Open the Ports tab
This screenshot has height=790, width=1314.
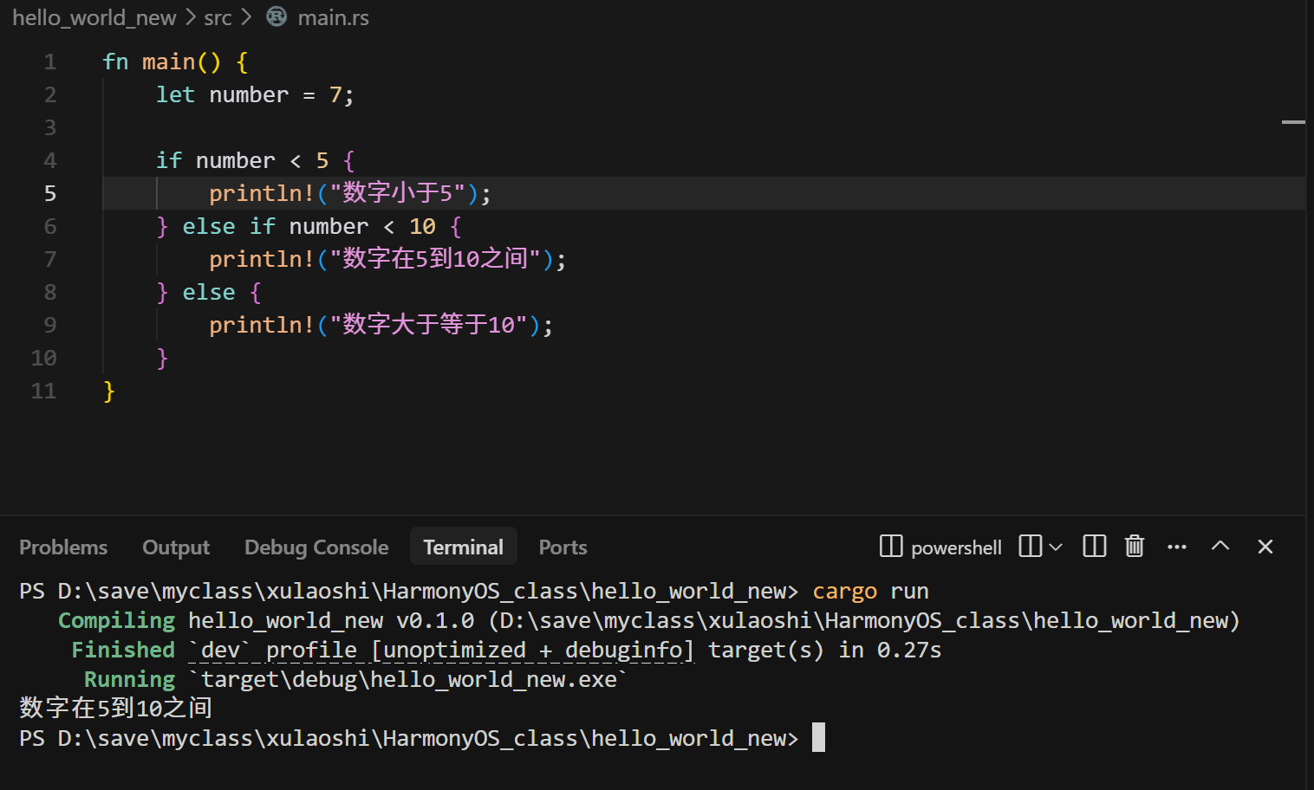click(x=563, y=547)
